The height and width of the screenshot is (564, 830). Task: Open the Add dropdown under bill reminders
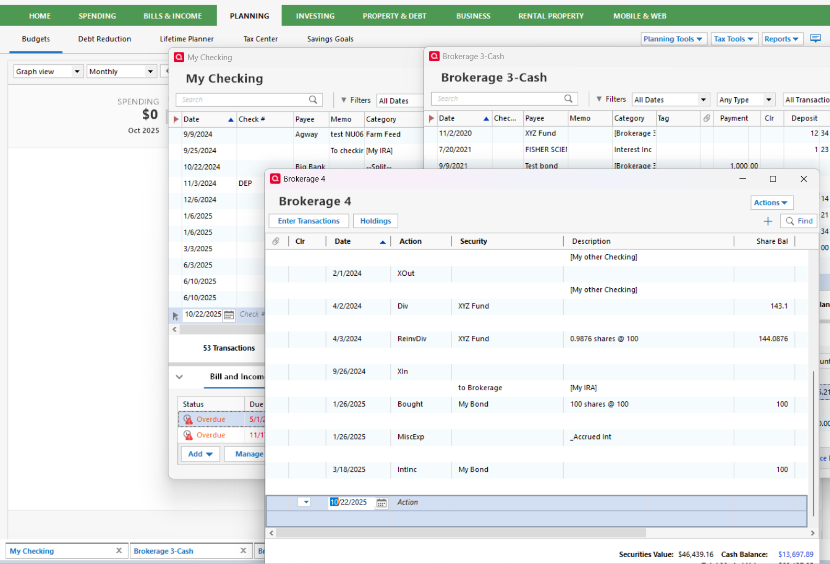pyautogui.click(x=200, y=454)
